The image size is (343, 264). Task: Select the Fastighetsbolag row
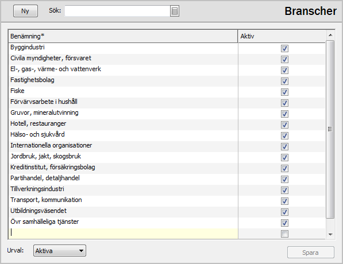(123, 81)
